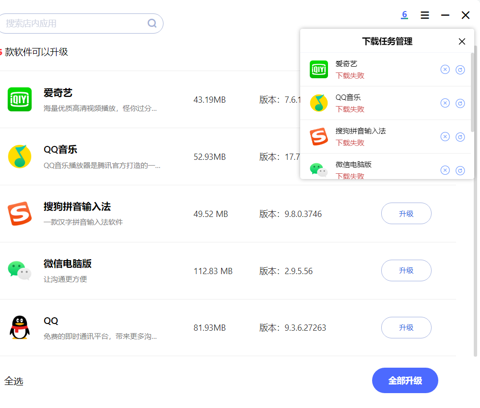Click the QQ音乐 app icon in list
The width and height of the screenshot is (480, 408).
[20, 156]
